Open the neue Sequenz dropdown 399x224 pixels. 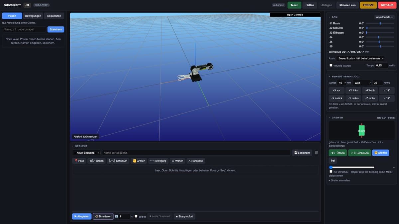[x=86, y=153]
